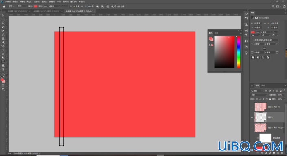Click the Create new group folder icon
This screenshot has height=156, width=287.
point(274,153)
